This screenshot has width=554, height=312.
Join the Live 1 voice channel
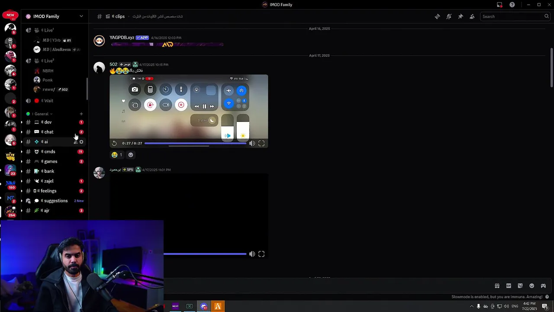click(54, 30)
